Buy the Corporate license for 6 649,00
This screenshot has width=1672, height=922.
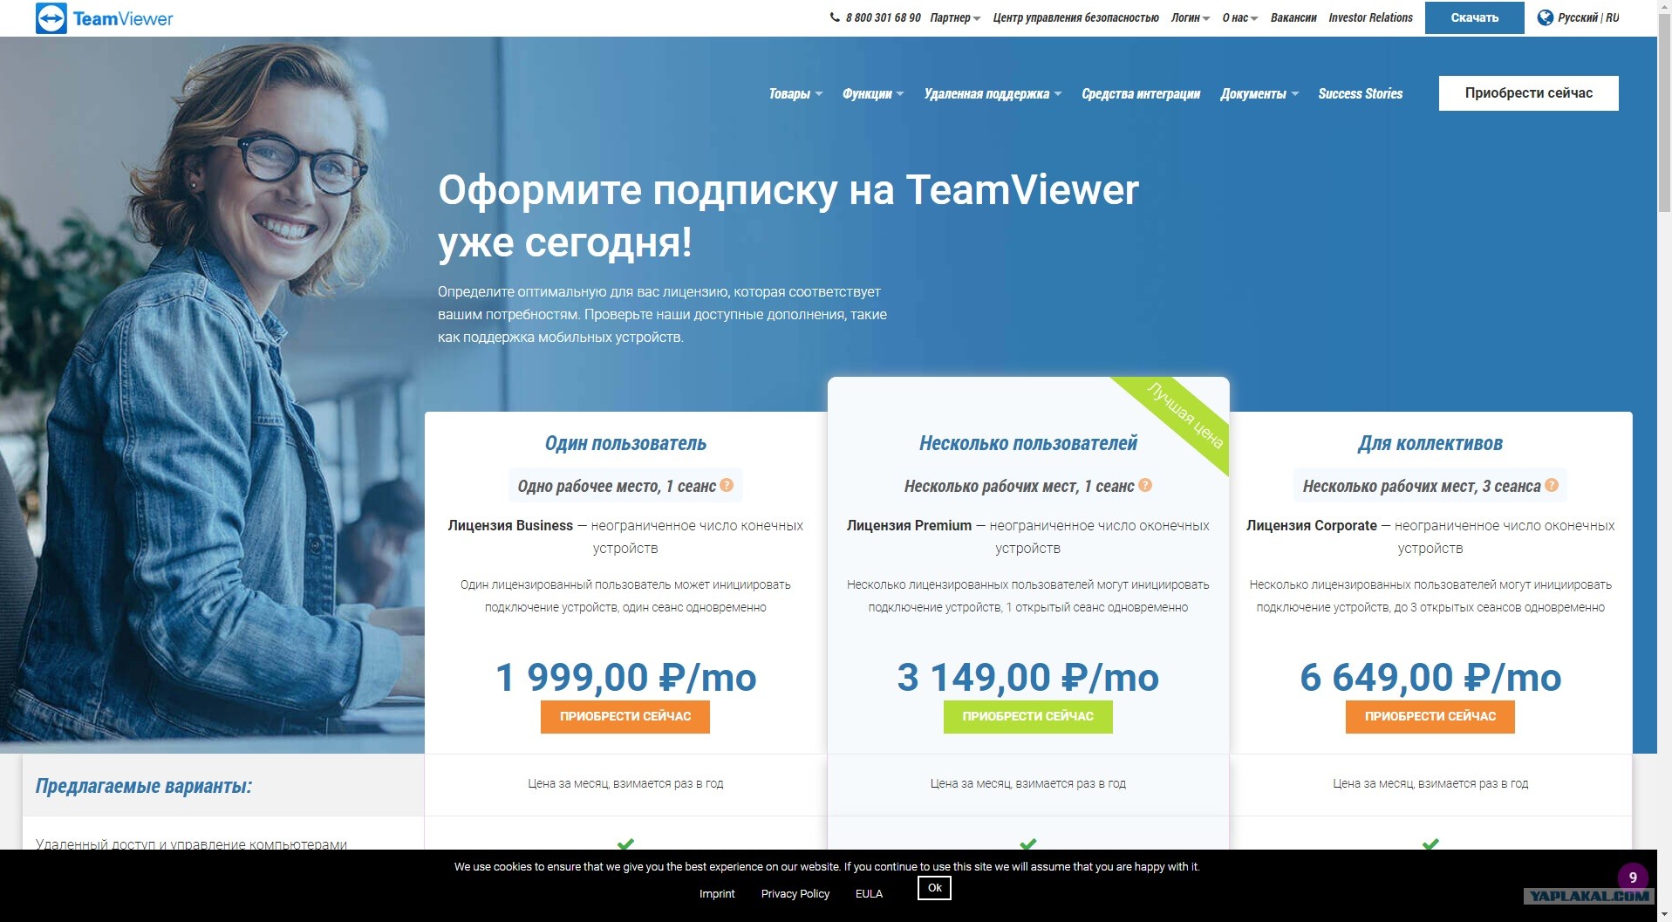1430,716
